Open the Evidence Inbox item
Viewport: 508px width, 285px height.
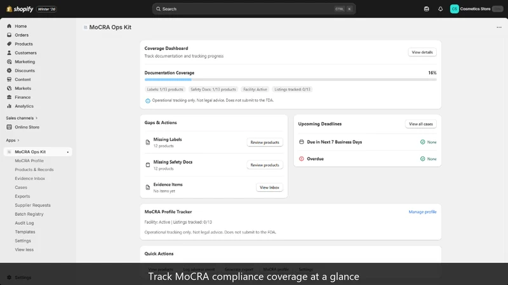[30, 179]
